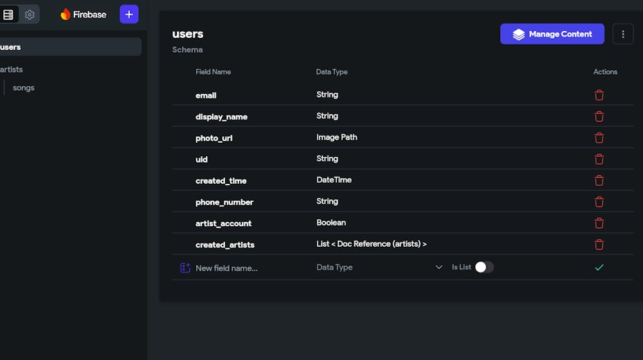Open the settings gear tab

click(30, 14)
